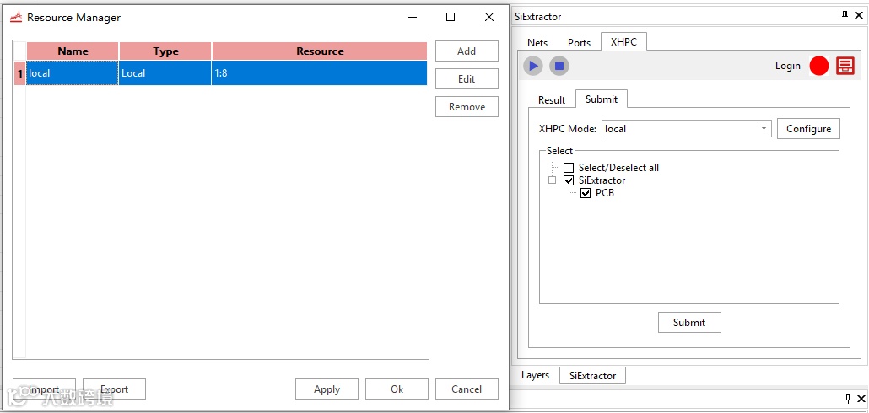The width and height of the screenshot is (869, 413).
Task: Select the XHPC tab
Action: 623,41
